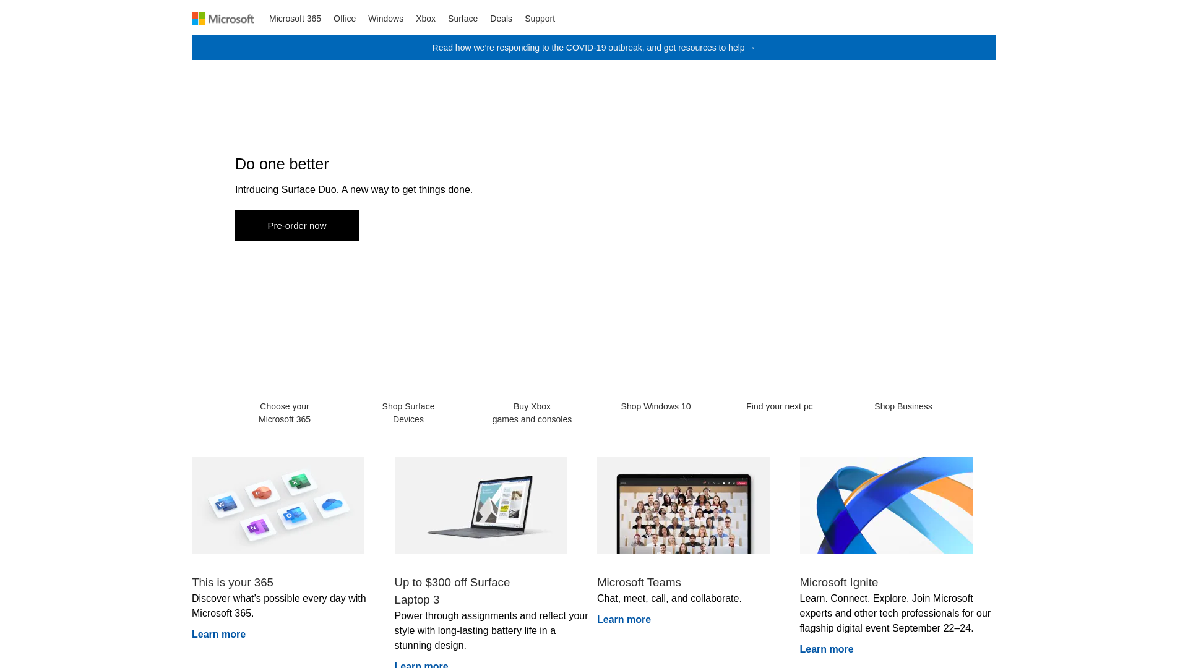The height and width of the screenshot is (668, 1188).
Task: Click Intrducing Surface Duo tagline text
Action: tap(354, 190)
